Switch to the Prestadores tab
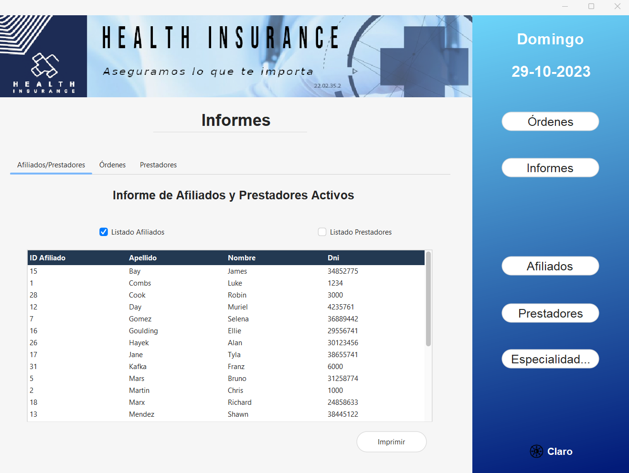This screenshot has width=629, height=473. (158, 165)
